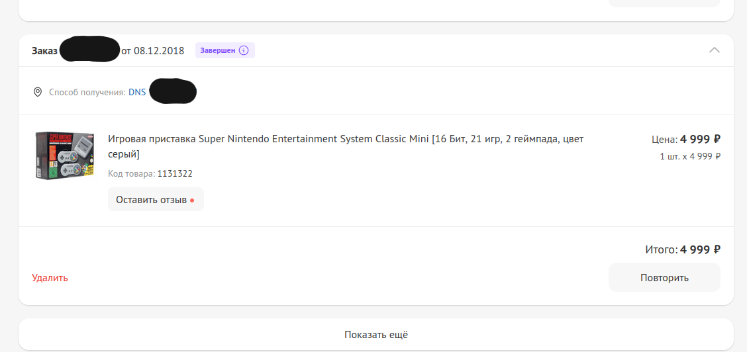
Task: Open the info icon on the Завершен badge
Action: tap(244, 50)
